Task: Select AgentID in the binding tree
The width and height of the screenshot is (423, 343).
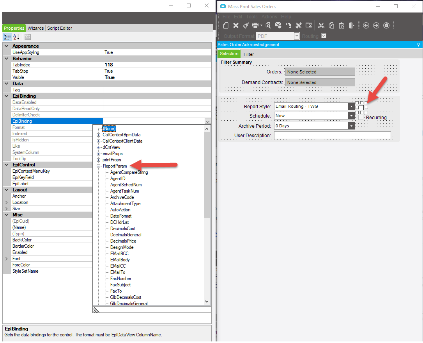Action: point(118,179)
